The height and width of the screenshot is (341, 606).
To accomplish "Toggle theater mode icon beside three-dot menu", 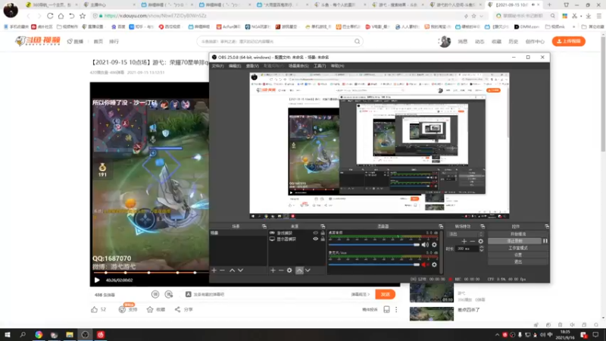I will click(x=386, y=310).
